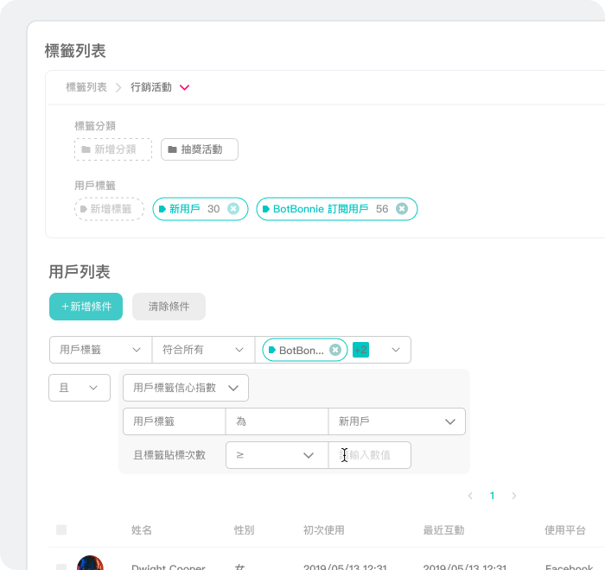Go to next page arrow in pagination
The height and width of the screenshot is (570, 605).
514,496
